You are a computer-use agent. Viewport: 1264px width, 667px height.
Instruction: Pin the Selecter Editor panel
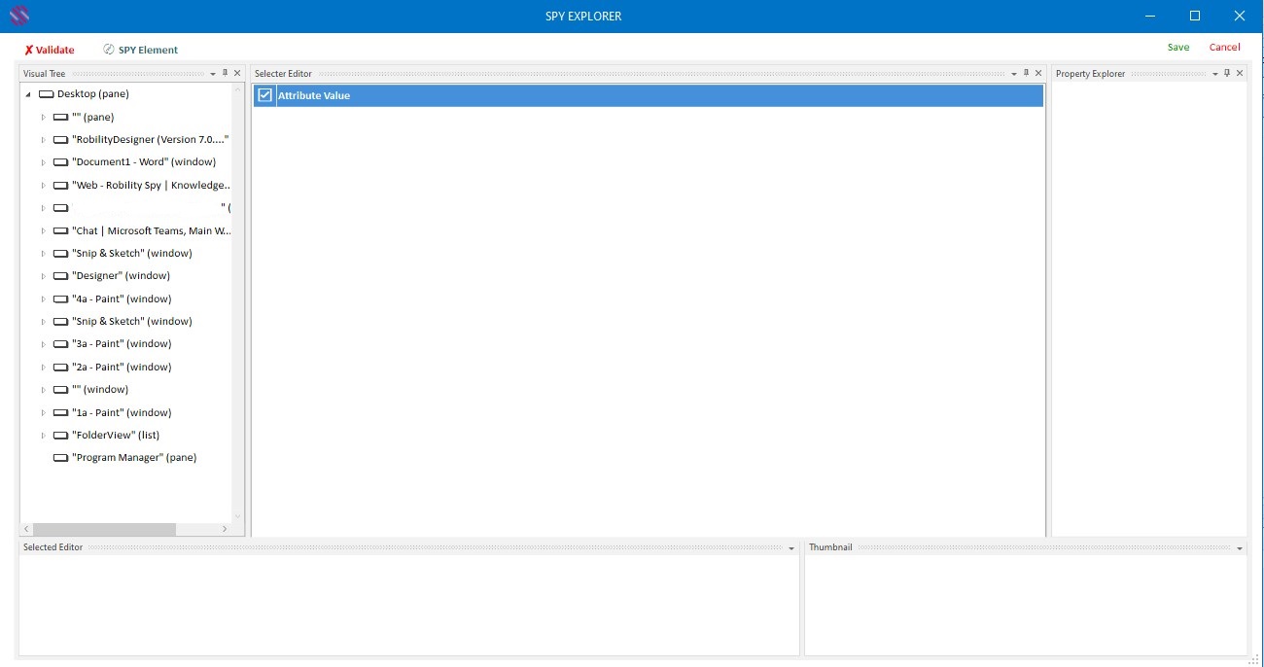pyautogui.click(x=1026, y=73)
